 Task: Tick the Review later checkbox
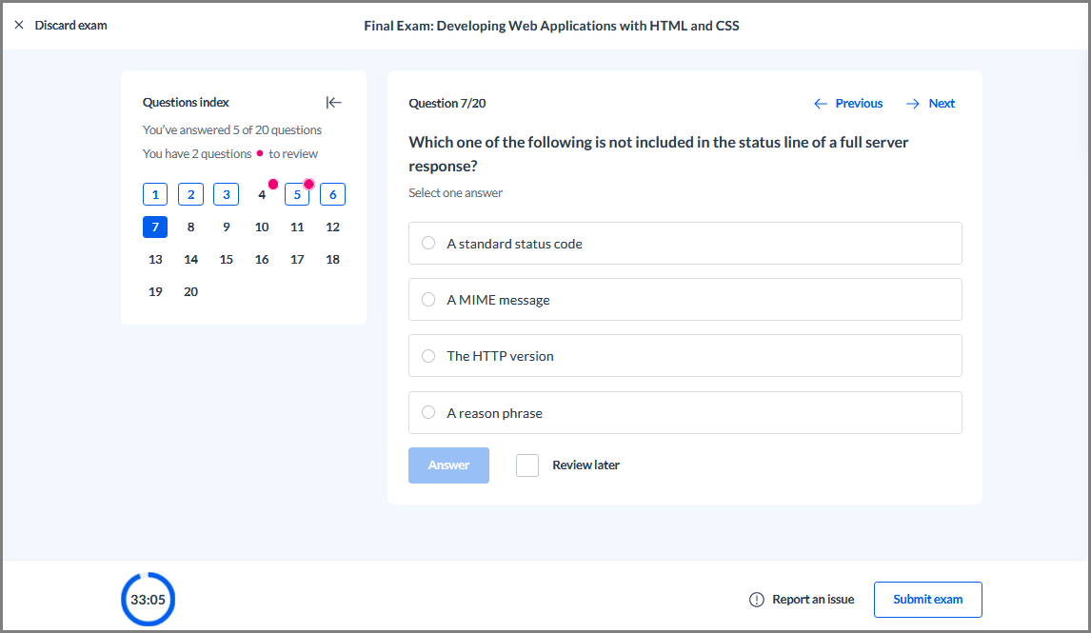click(x=527, y=465)
